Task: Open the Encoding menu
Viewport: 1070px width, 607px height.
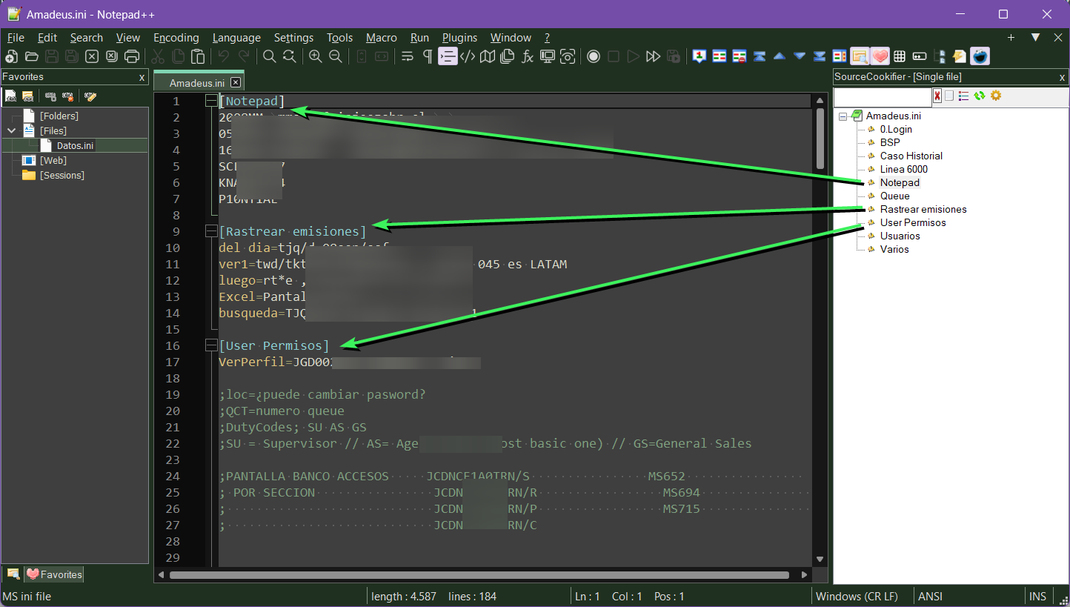Action: click(x=176, y=38)
